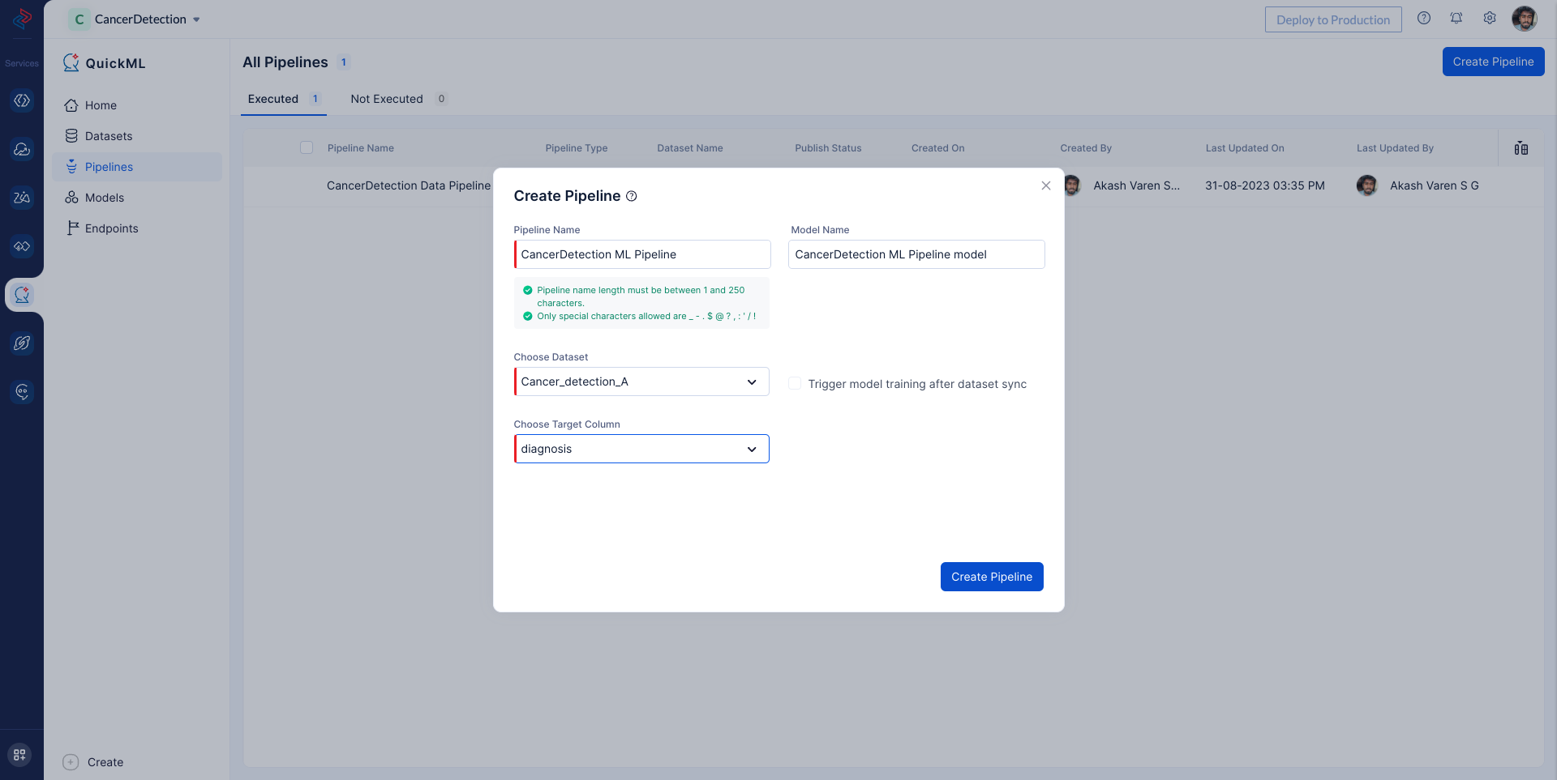Open the help question mark in top bar
The image size is (1557, 780).
(x=1424, y=19)
